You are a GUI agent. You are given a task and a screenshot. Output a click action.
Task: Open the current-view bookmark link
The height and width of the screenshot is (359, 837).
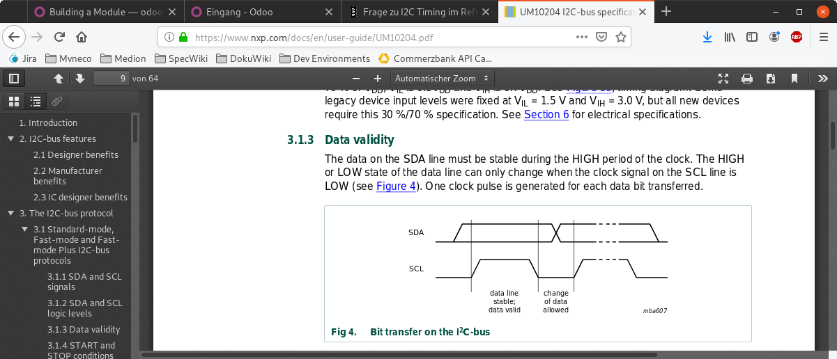pos(794,79)
